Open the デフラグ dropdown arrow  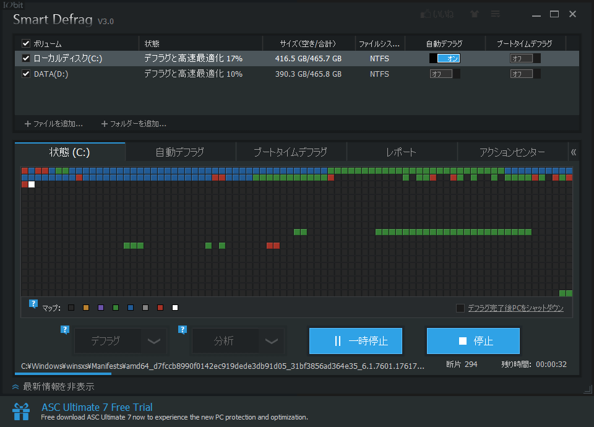click(x=154, y=341)
